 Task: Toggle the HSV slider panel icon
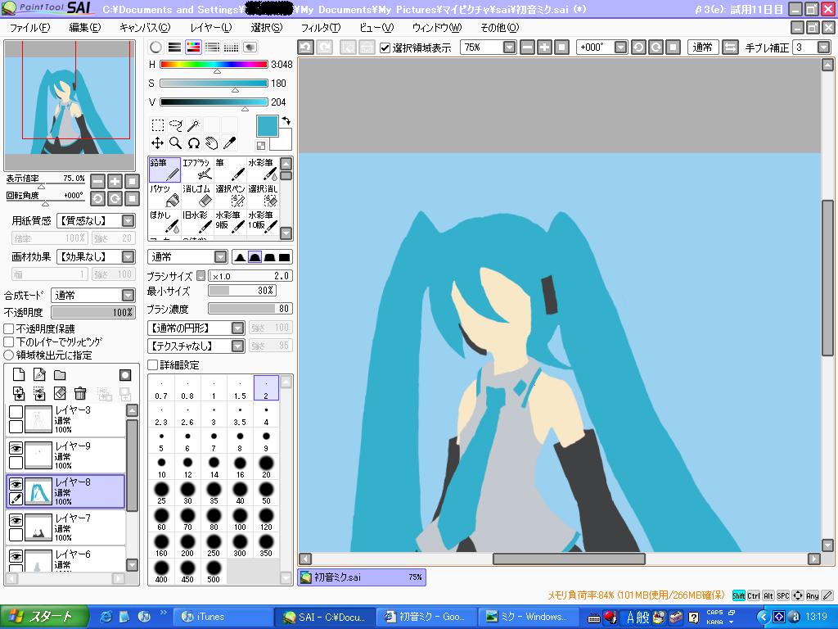point(193,47)
